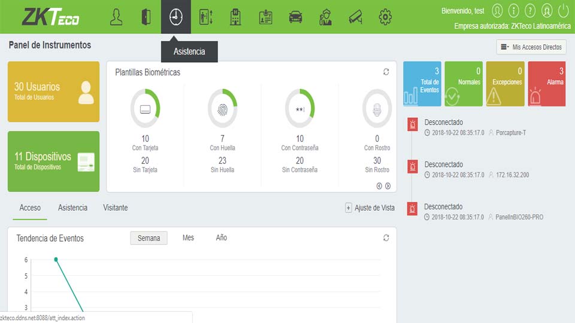
Task: Switch to the Visitante tab
Action: click(x=115, y=208)
